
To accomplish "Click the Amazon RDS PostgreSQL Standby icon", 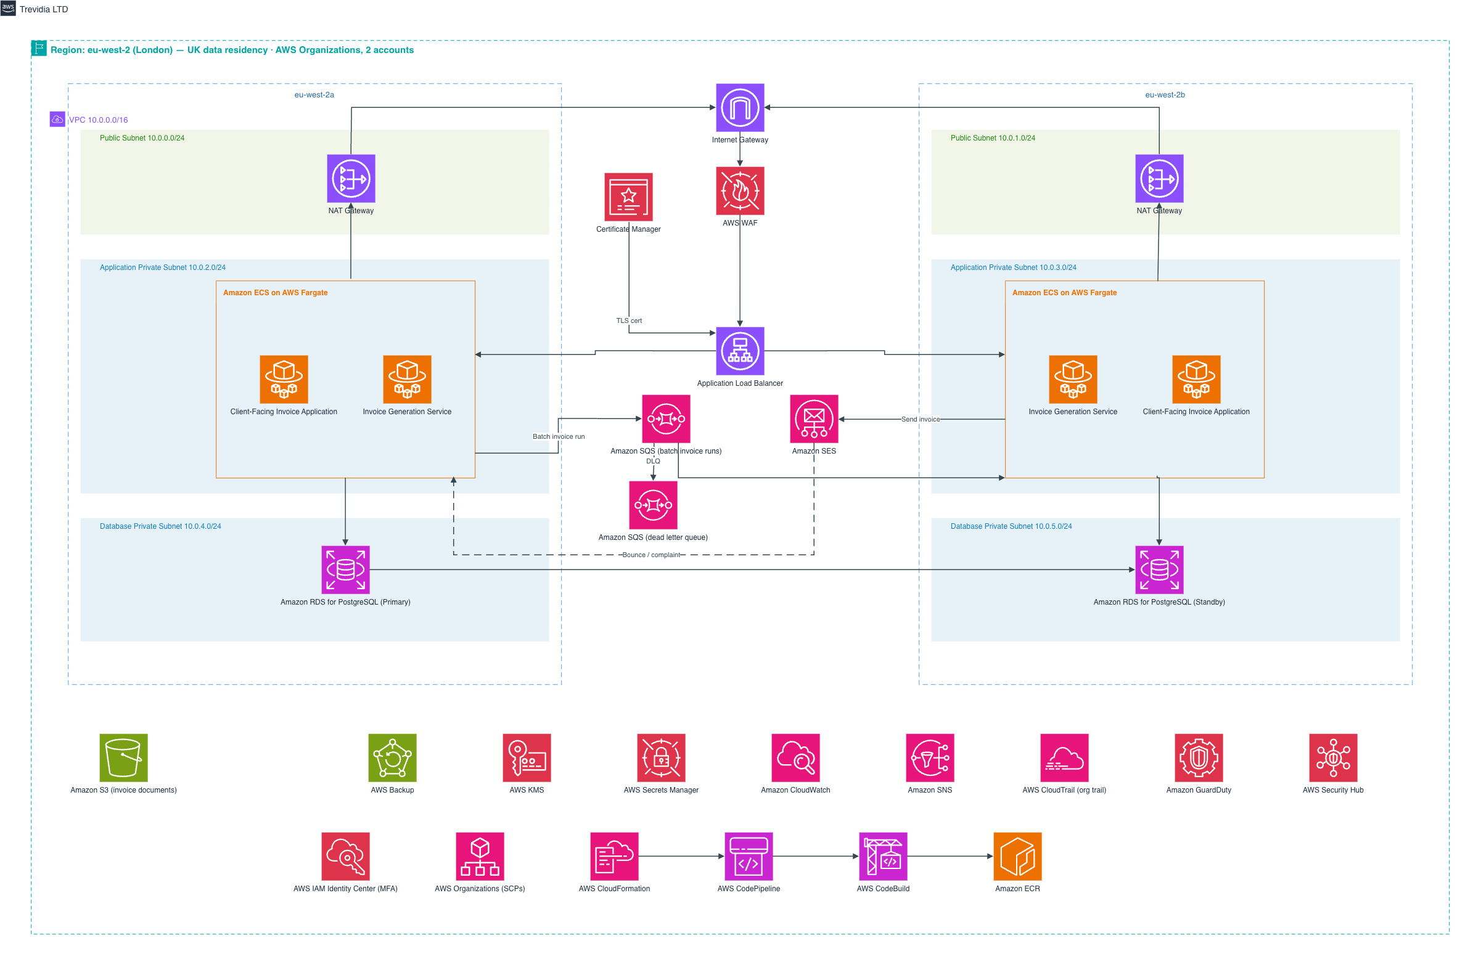I will [x=1159, y=570].
